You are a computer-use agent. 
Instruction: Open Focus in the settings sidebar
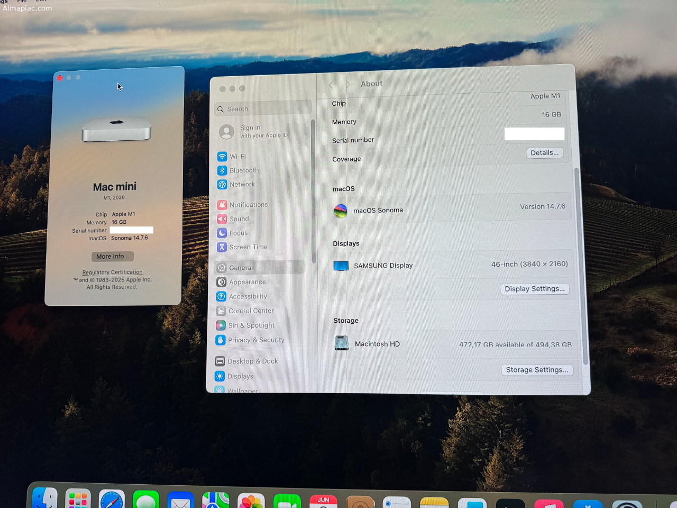click(x=232, y=233)
